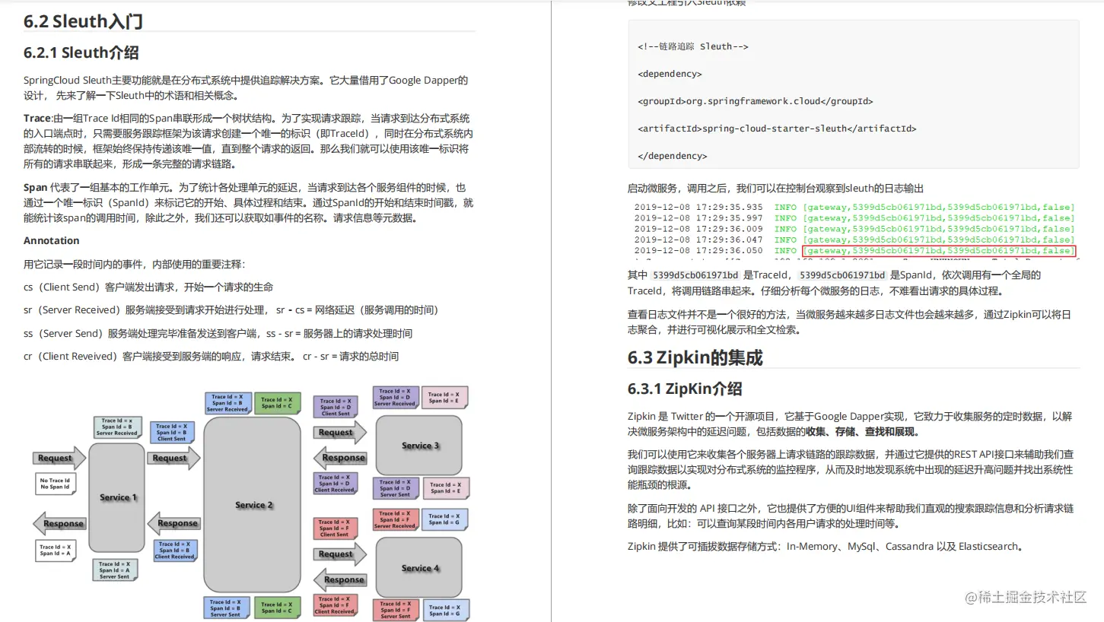The height and width of the screenshot is (622, 1104).
Task: Click the bold "Annotation" subheading
Action: tap(51, 240)
